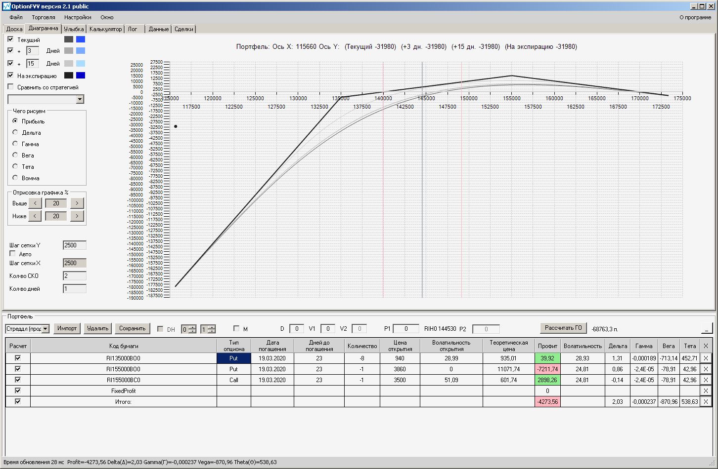Switch to the Улыбка tab
The image size is (718, 469).
[x=74, y=29]
